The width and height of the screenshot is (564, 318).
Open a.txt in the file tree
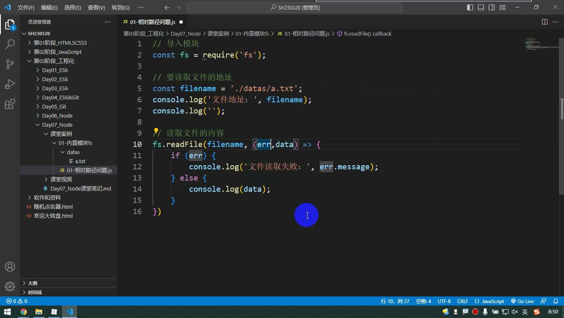coord(80,161)
